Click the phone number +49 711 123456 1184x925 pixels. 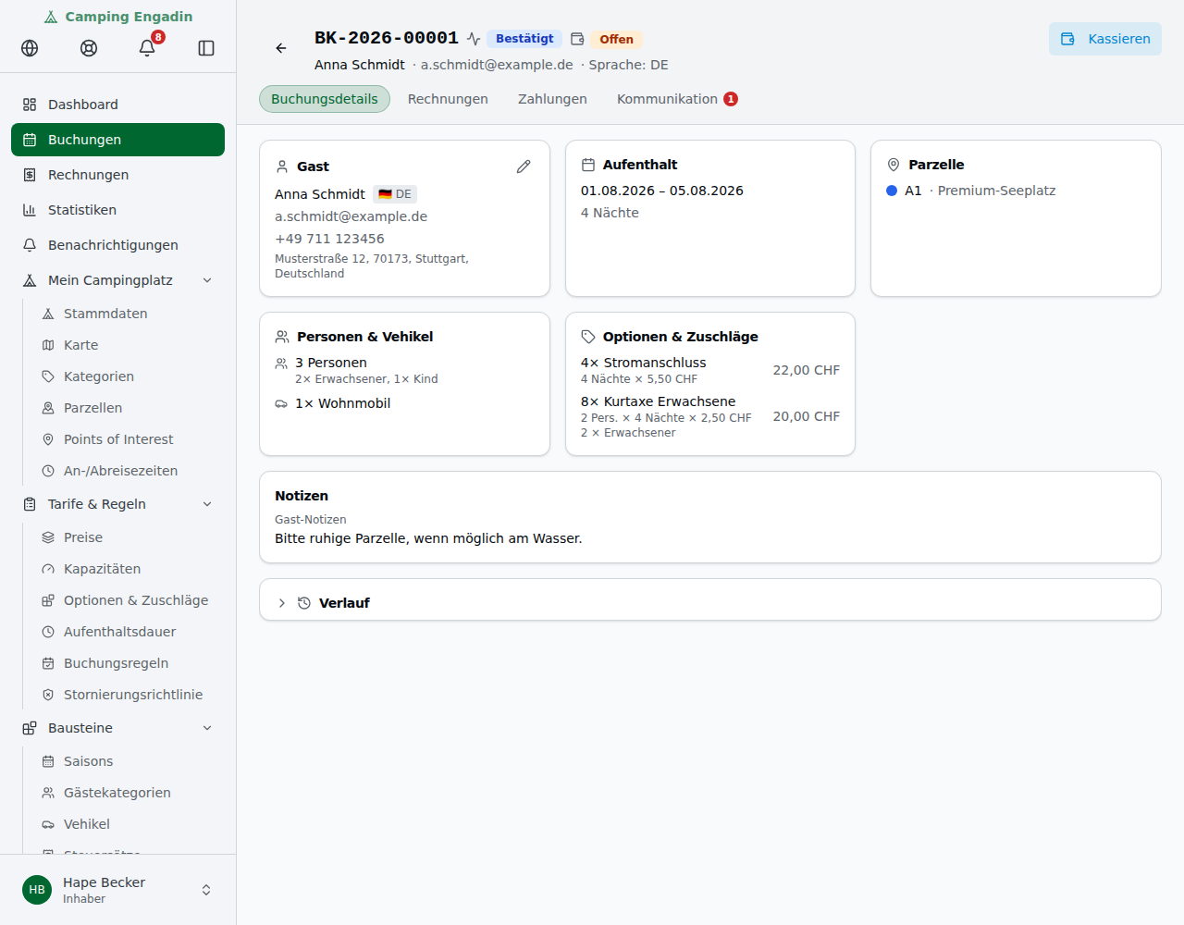[x=329, y=239]
